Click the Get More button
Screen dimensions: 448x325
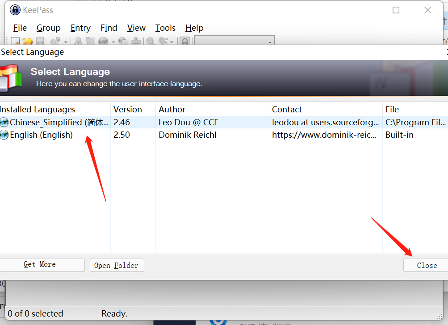(42, 265)
